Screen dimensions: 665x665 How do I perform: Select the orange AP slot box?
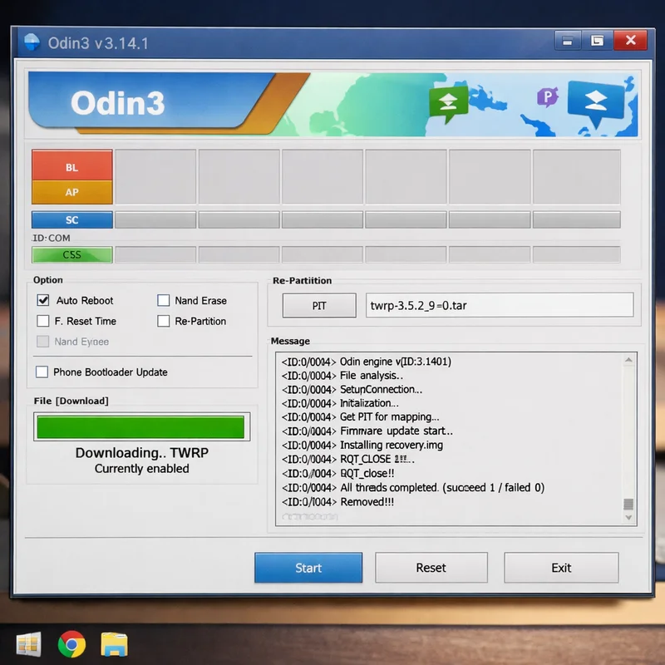pos(72,192)
